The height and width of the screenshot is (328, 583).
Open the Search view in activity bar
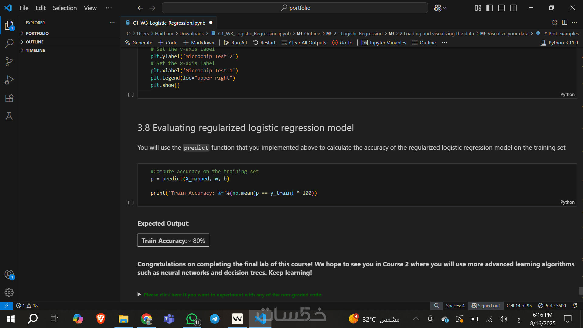[x=9, y=43]
